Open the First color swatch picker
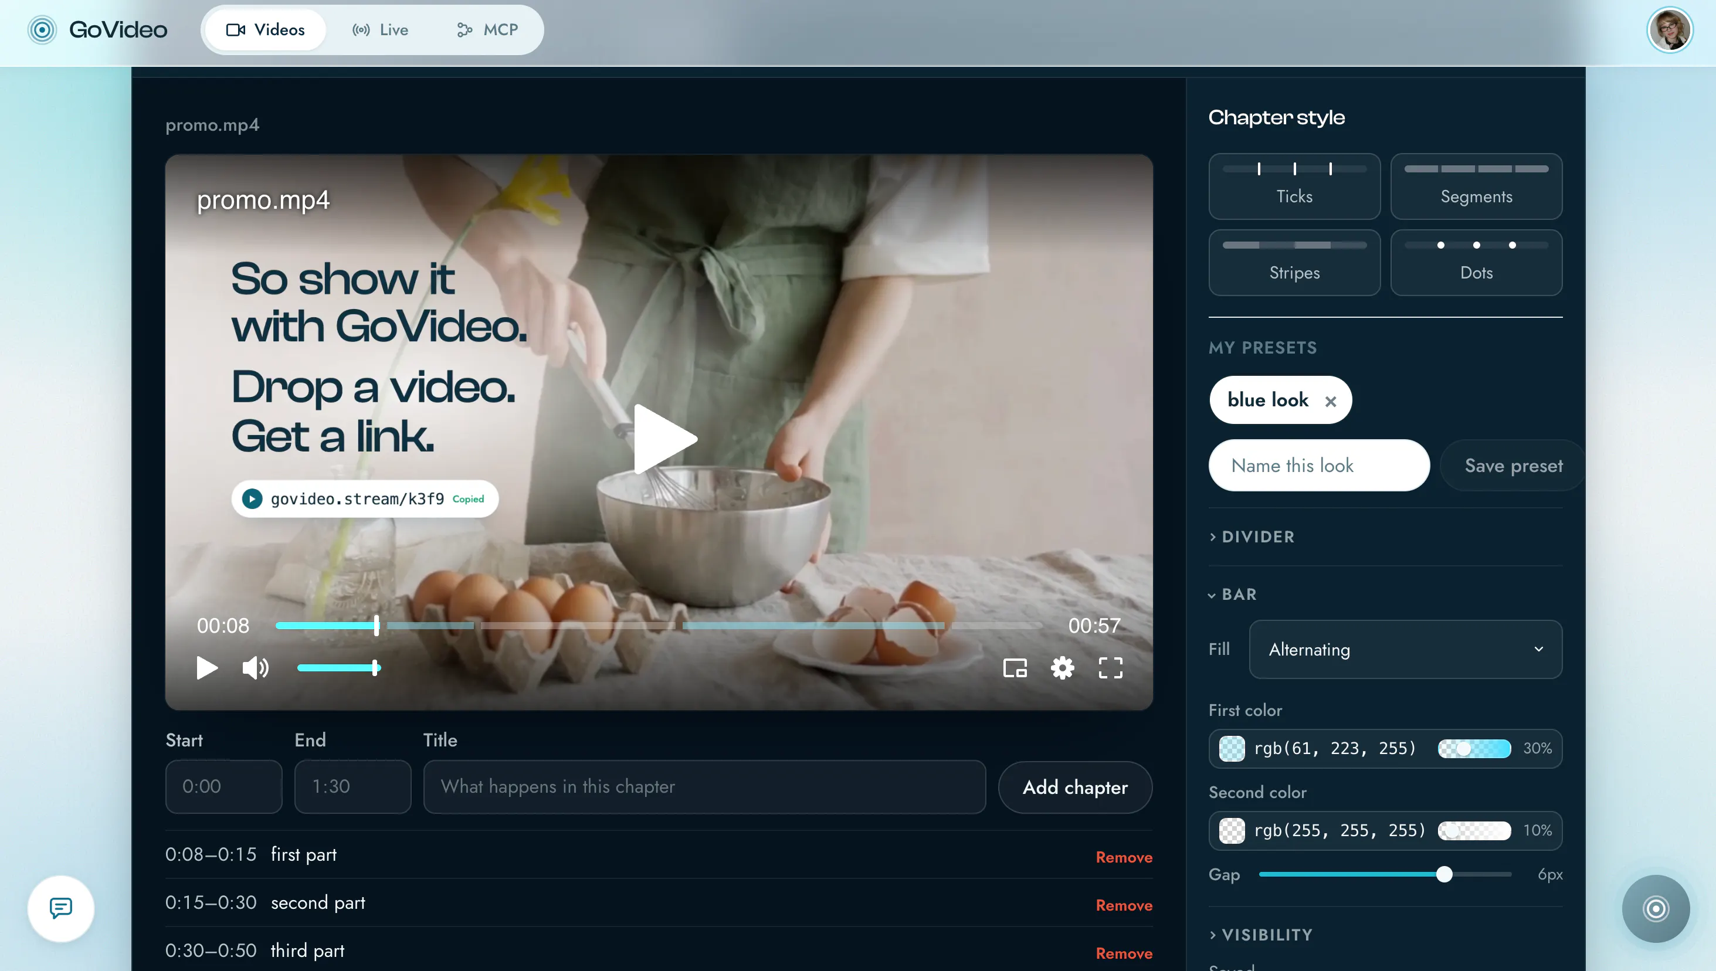Screen dimensions: 1716x971 [1231, 748]
